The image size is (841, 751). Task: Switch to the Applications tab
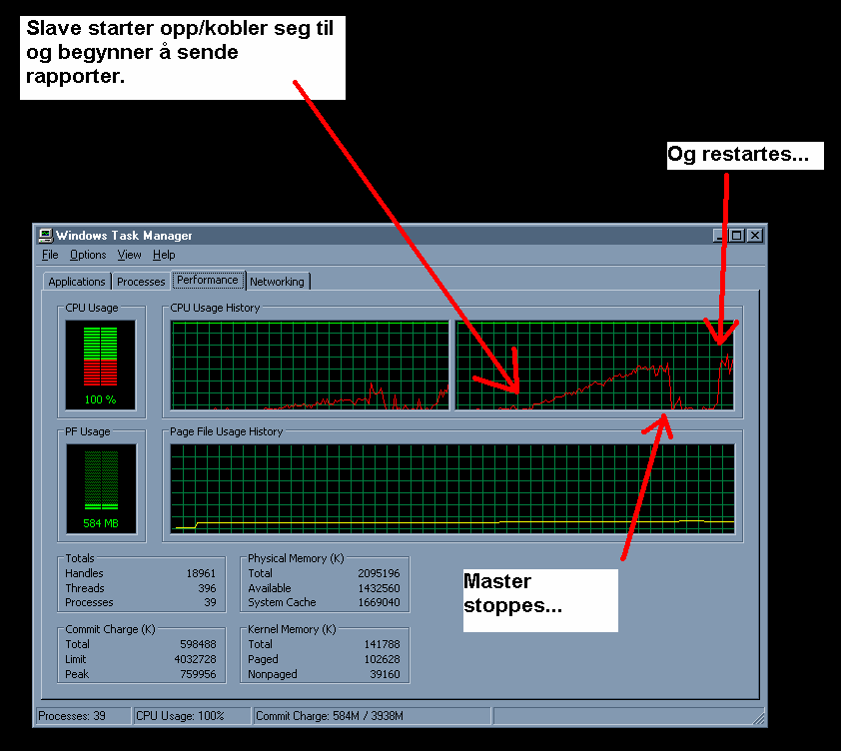77,282
